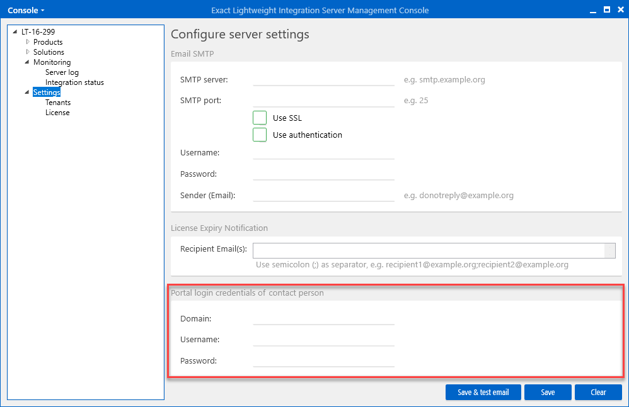629x407 pixels.
Task: Open the Server log page
Action: pos(62,72)
